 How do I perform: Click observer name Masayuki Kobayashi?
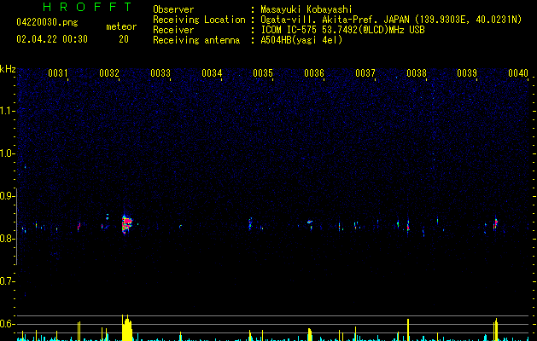pos(306,9)
